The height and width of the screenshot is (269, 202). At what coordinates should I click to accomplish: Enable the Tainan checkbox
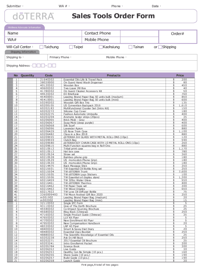click(x=130, y=47)
